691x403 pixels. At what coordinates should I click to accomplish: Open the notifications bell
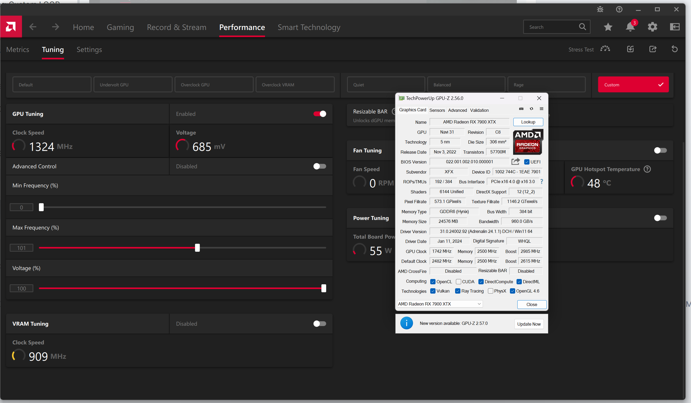tap(630, 27)
